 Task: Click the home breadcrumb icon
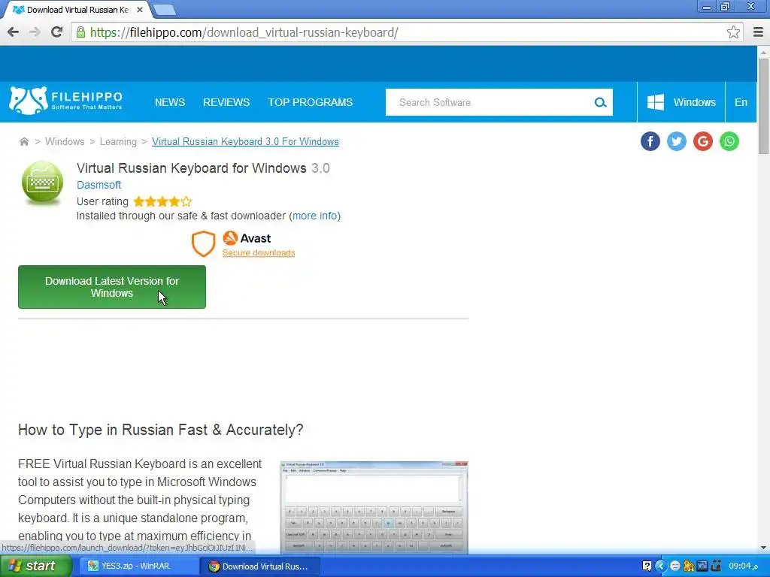click(x=23, y=142)
